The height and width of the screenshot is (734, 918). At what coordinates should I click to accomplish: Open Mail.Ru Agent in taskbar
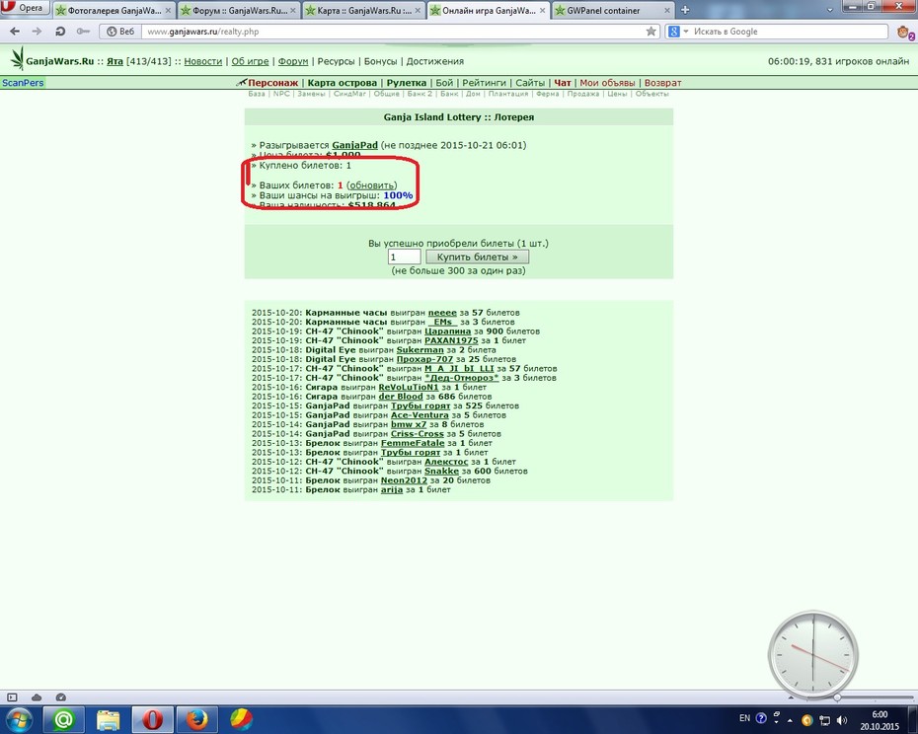(64, 719)
